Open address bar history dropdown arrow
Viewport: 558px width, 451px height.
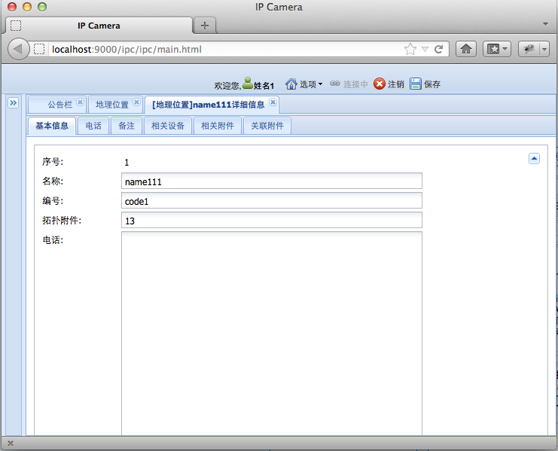425,49
